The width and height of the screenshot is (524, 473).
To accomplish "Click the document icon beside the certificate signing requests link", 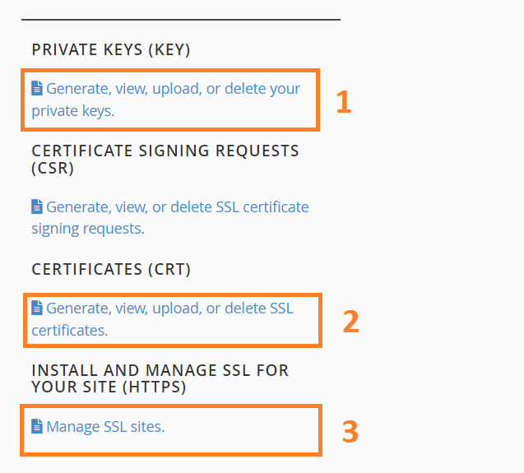I will [37, 206].
